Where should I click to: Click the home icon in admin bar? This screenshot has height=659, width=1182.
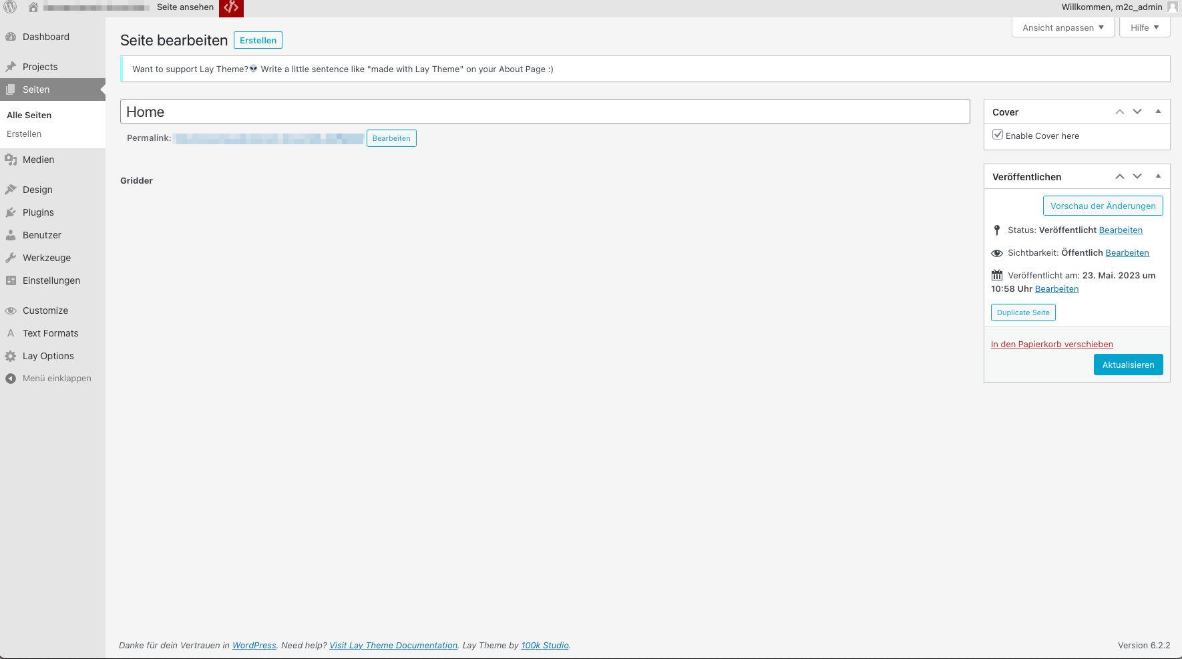tap(33, 7)
